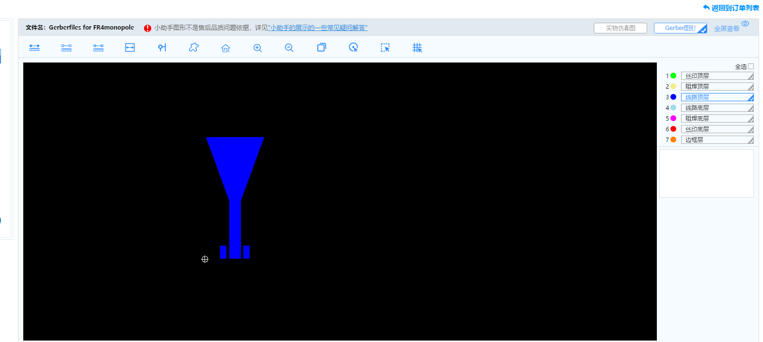Open the 小助手的展示的一些常见疑问解答 FAQ link
Image resolution: width=763 pixels, height=342 pixels.
pyautogui.click(x=318, y=28)
